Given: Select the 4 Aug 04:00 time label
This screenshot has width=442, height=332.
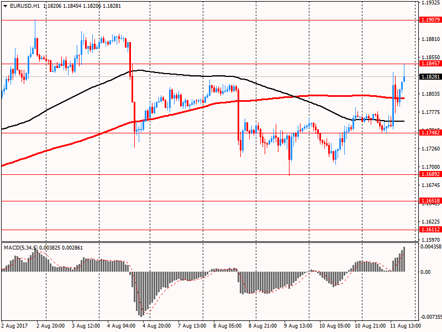Looking at the screenshot, I should [121, 326].
